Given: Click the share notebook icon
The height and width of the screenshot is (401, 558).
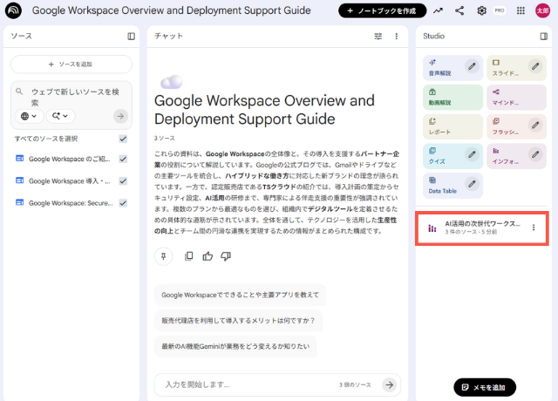Looking at the screenshot, I should click(459, 11).
